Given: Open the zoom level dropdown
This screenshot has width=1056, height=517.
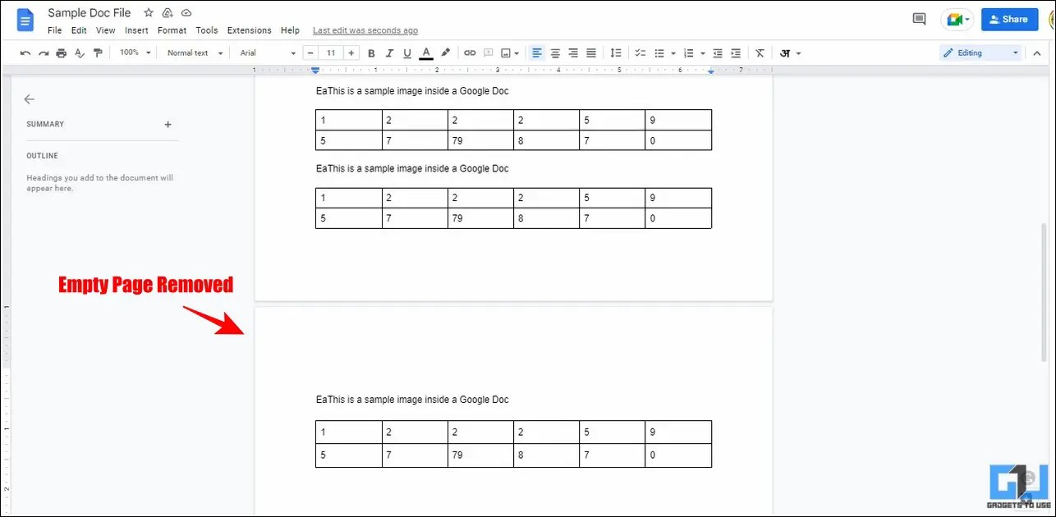Looking at the screenshot, I should [x=135, y=53].
